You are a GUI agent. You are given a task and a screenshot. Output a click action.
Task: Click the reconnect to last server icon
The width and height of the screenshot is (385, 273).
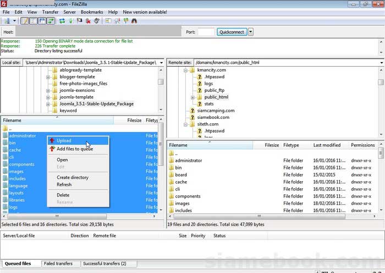(96, 21)
